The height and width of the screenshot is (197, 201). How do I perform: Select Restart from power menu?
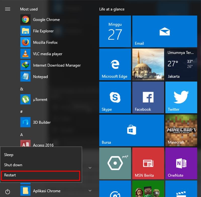pos(40,175)
